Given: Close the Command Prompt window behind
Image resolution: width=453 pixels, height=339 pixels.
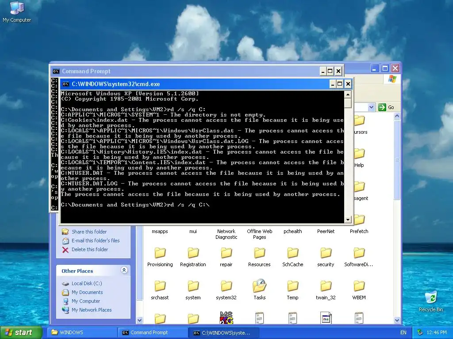Looking at the screenshot, I should point(338,71).
